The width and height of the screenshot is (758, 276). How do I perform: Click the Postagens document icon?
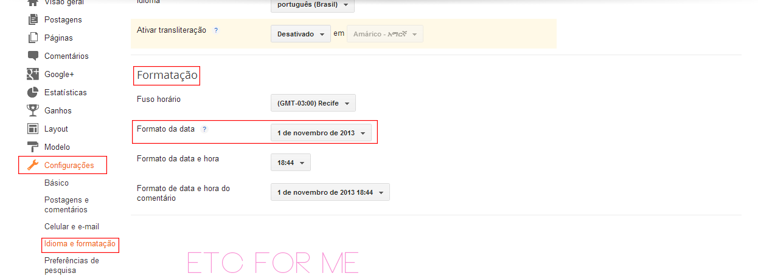[33, 19]
